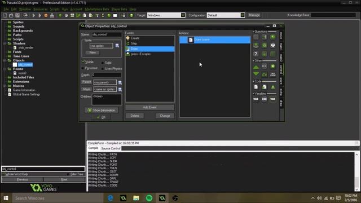Click the Manage configurations button
Screen dimensions: 361x203
(254, 15)
